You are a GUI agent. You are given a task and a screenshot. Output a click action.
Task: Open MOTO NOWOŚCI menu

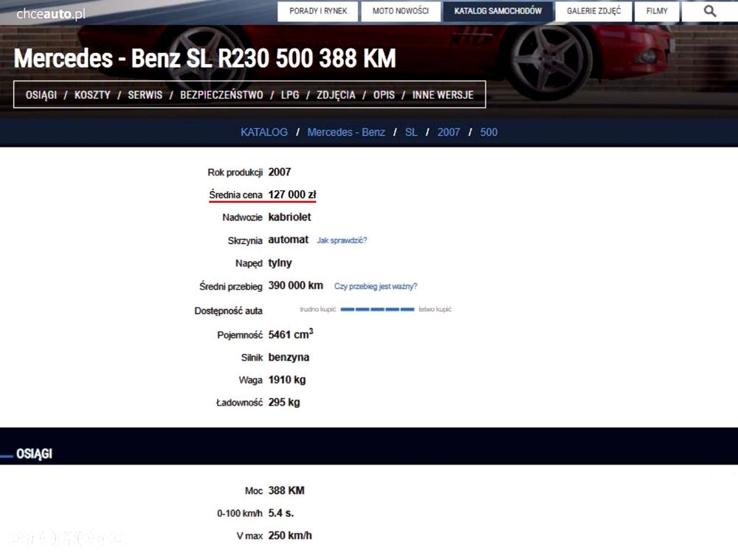click(x=401, y=11)
